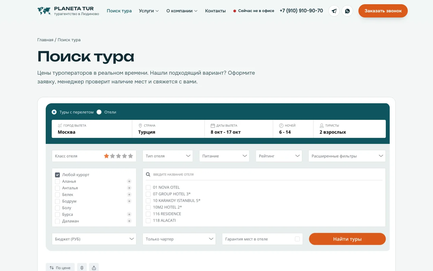Open the 'Тип отеля' dropdown

click(168, 156)
